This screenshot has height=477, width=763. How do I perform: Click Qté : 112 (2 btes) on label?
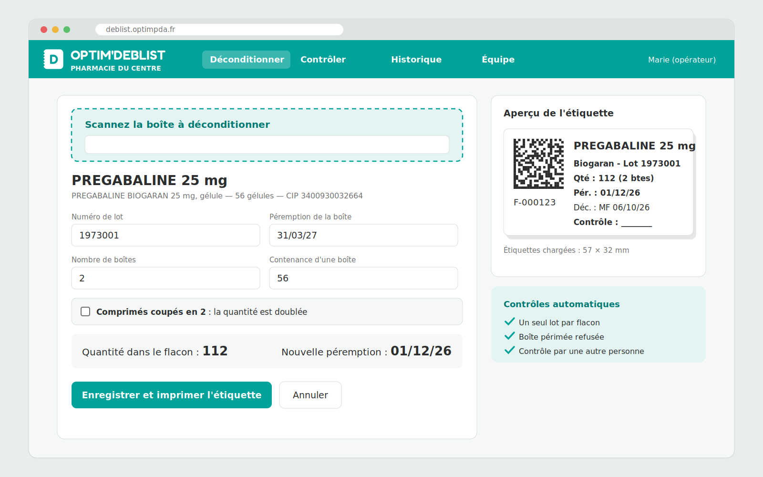coord(614,178)
